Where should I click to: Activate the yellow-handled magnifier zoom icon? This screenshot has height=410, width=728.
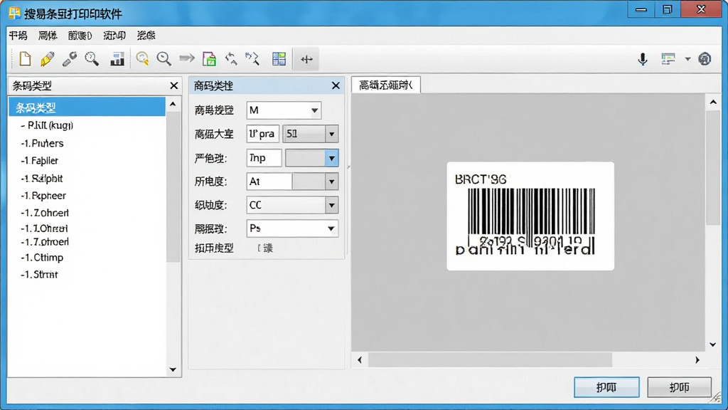[142, 59]
